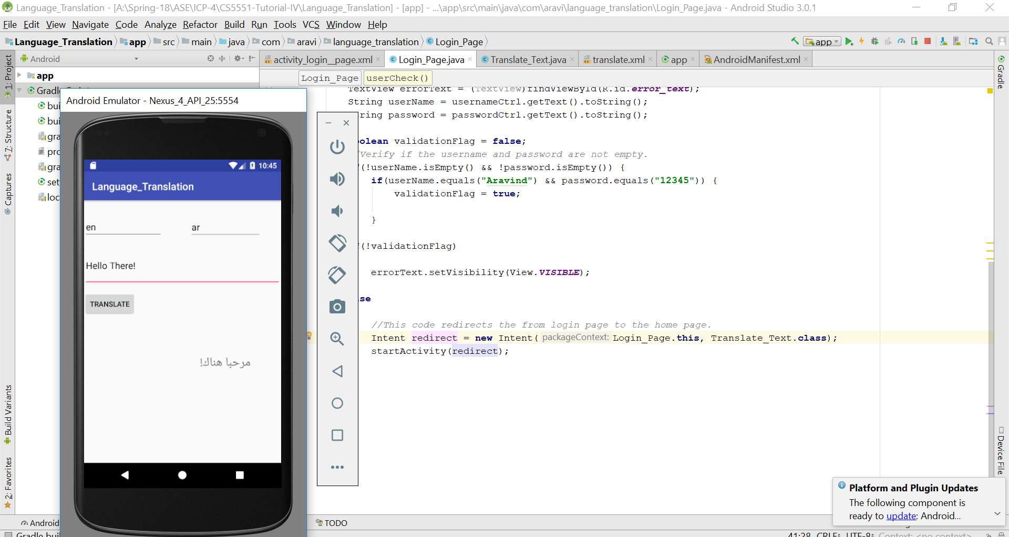Click phone navigation bar Home button
This screenshot has width=1009, height=537.
[x=182, y=475]
